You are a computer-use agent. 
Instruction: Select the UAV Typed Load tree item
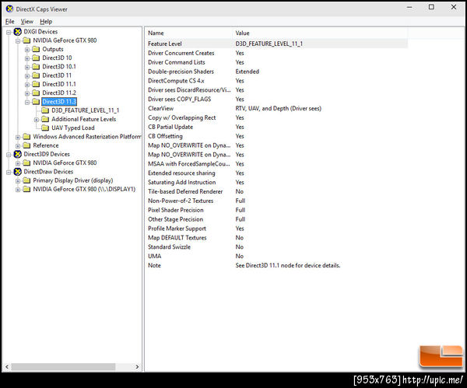[x=73, y=128]
